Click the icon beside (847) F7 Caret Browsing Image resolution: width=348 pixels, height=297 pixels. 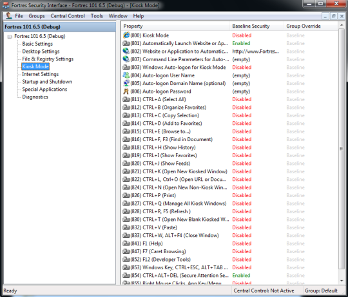tap(126, 251)
